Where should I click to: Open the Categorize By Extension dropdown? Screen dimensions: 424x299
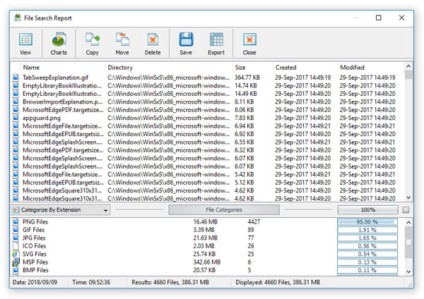tap(61, 210)
